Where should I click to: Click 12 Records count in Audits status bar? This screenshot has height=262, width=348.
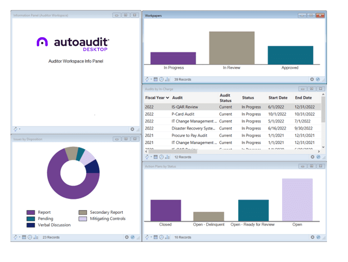[x=183, y=157]
